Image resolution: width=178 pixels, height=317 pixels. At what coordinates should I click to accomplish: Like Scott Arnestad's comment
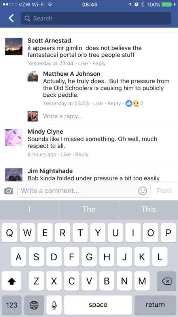pos(83,63)
